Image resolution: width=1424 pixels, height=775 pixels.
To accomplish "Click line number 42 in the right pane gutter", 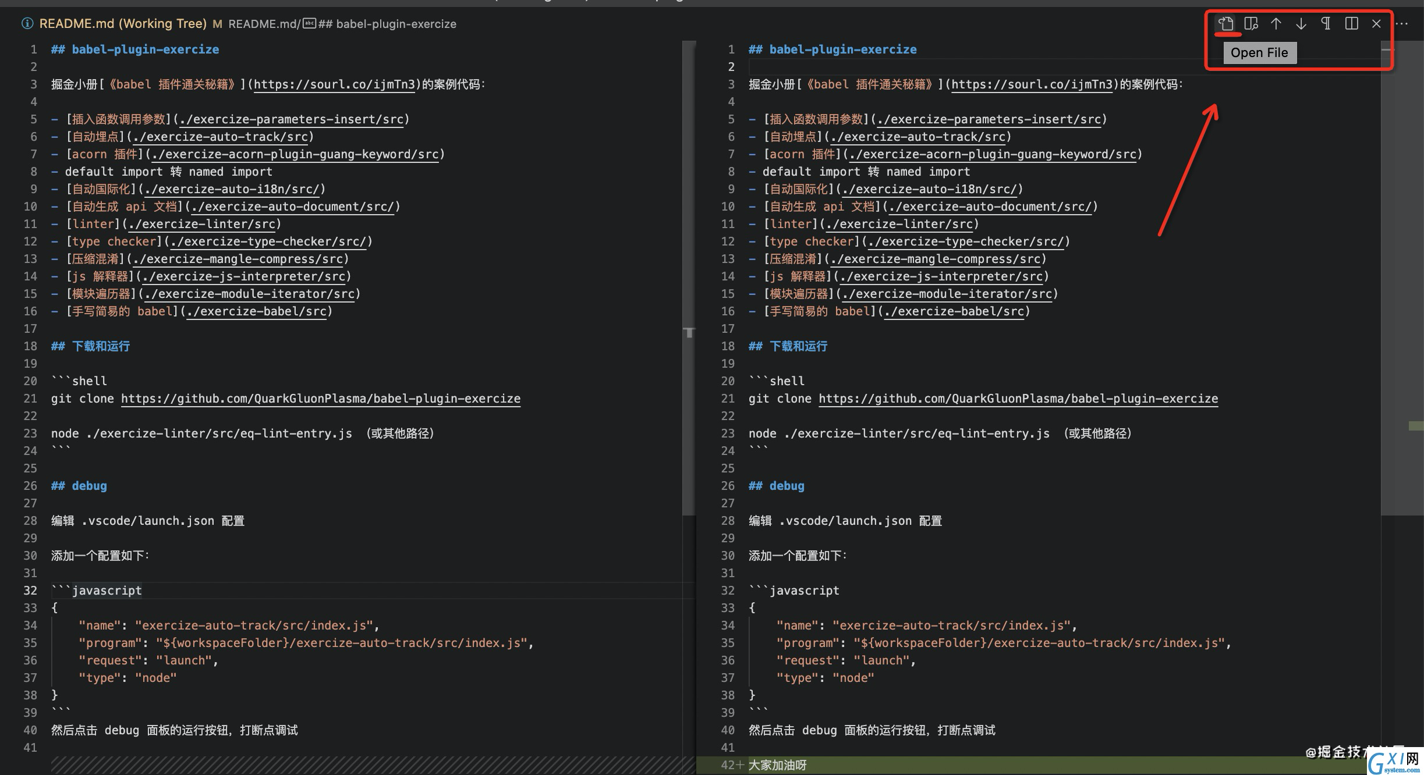I will tap(728, 765).
